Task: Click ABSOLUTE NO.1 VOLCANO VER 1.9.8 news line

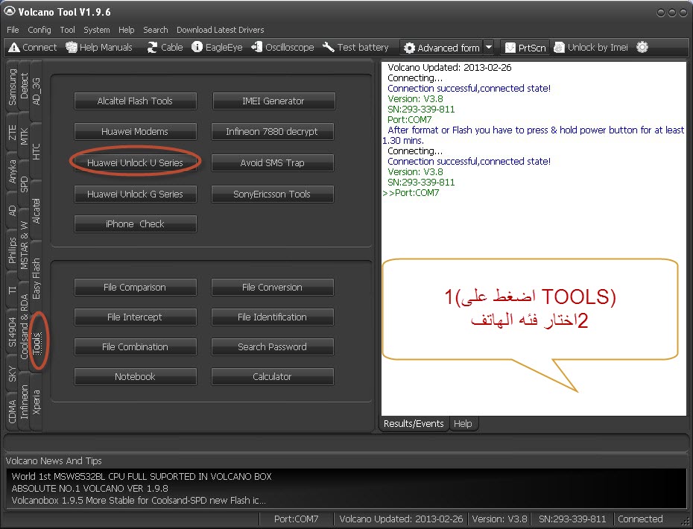Action: 89,488
